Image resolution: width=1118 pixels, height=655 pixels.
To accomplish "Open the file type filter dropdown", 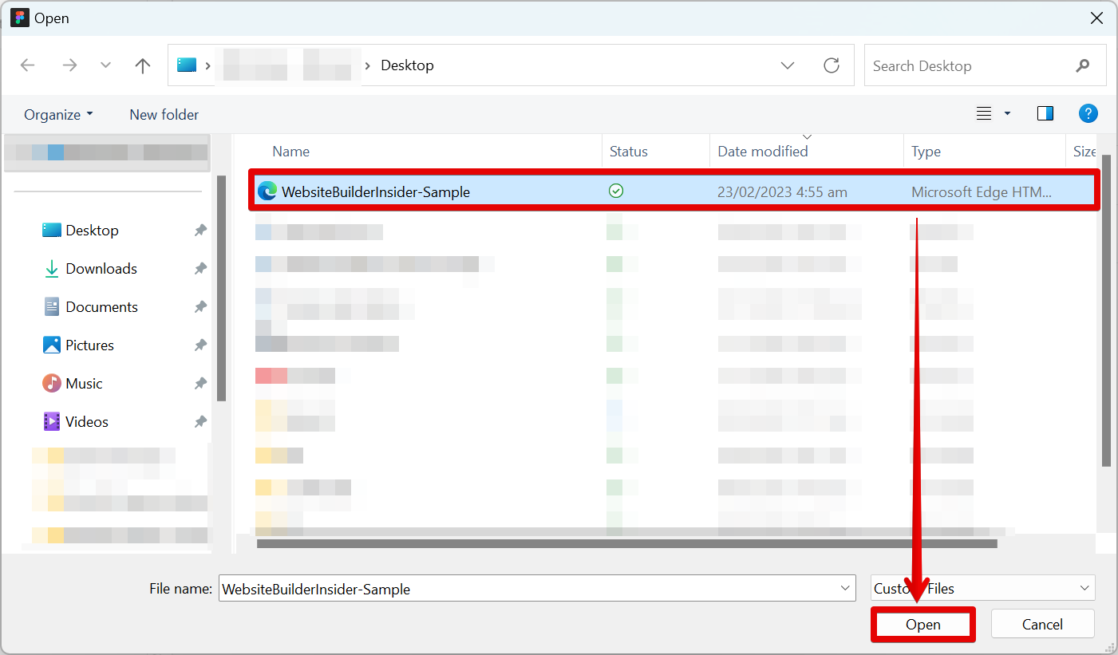I will click(983, 589).
